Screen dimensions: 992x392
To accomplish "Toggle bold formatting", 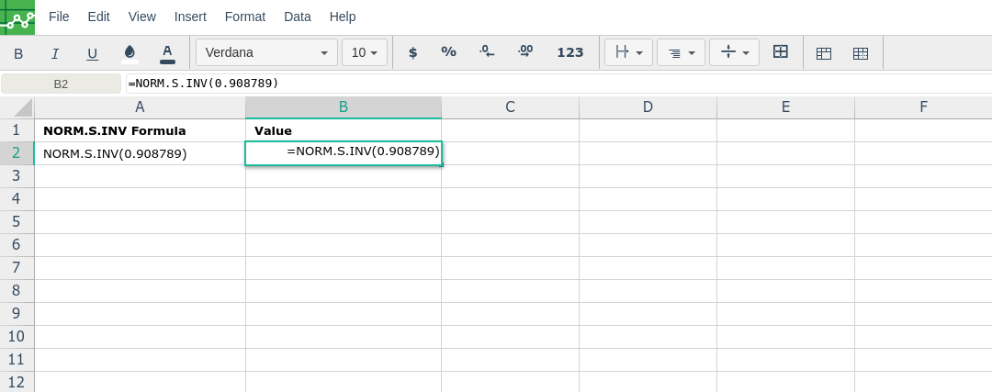I will [x=18, y=53].
